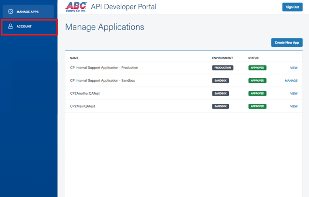Click the API Developer Portal title
This screenshot has height=197, width=309.
pyautogui.click(x=124, y=7)
